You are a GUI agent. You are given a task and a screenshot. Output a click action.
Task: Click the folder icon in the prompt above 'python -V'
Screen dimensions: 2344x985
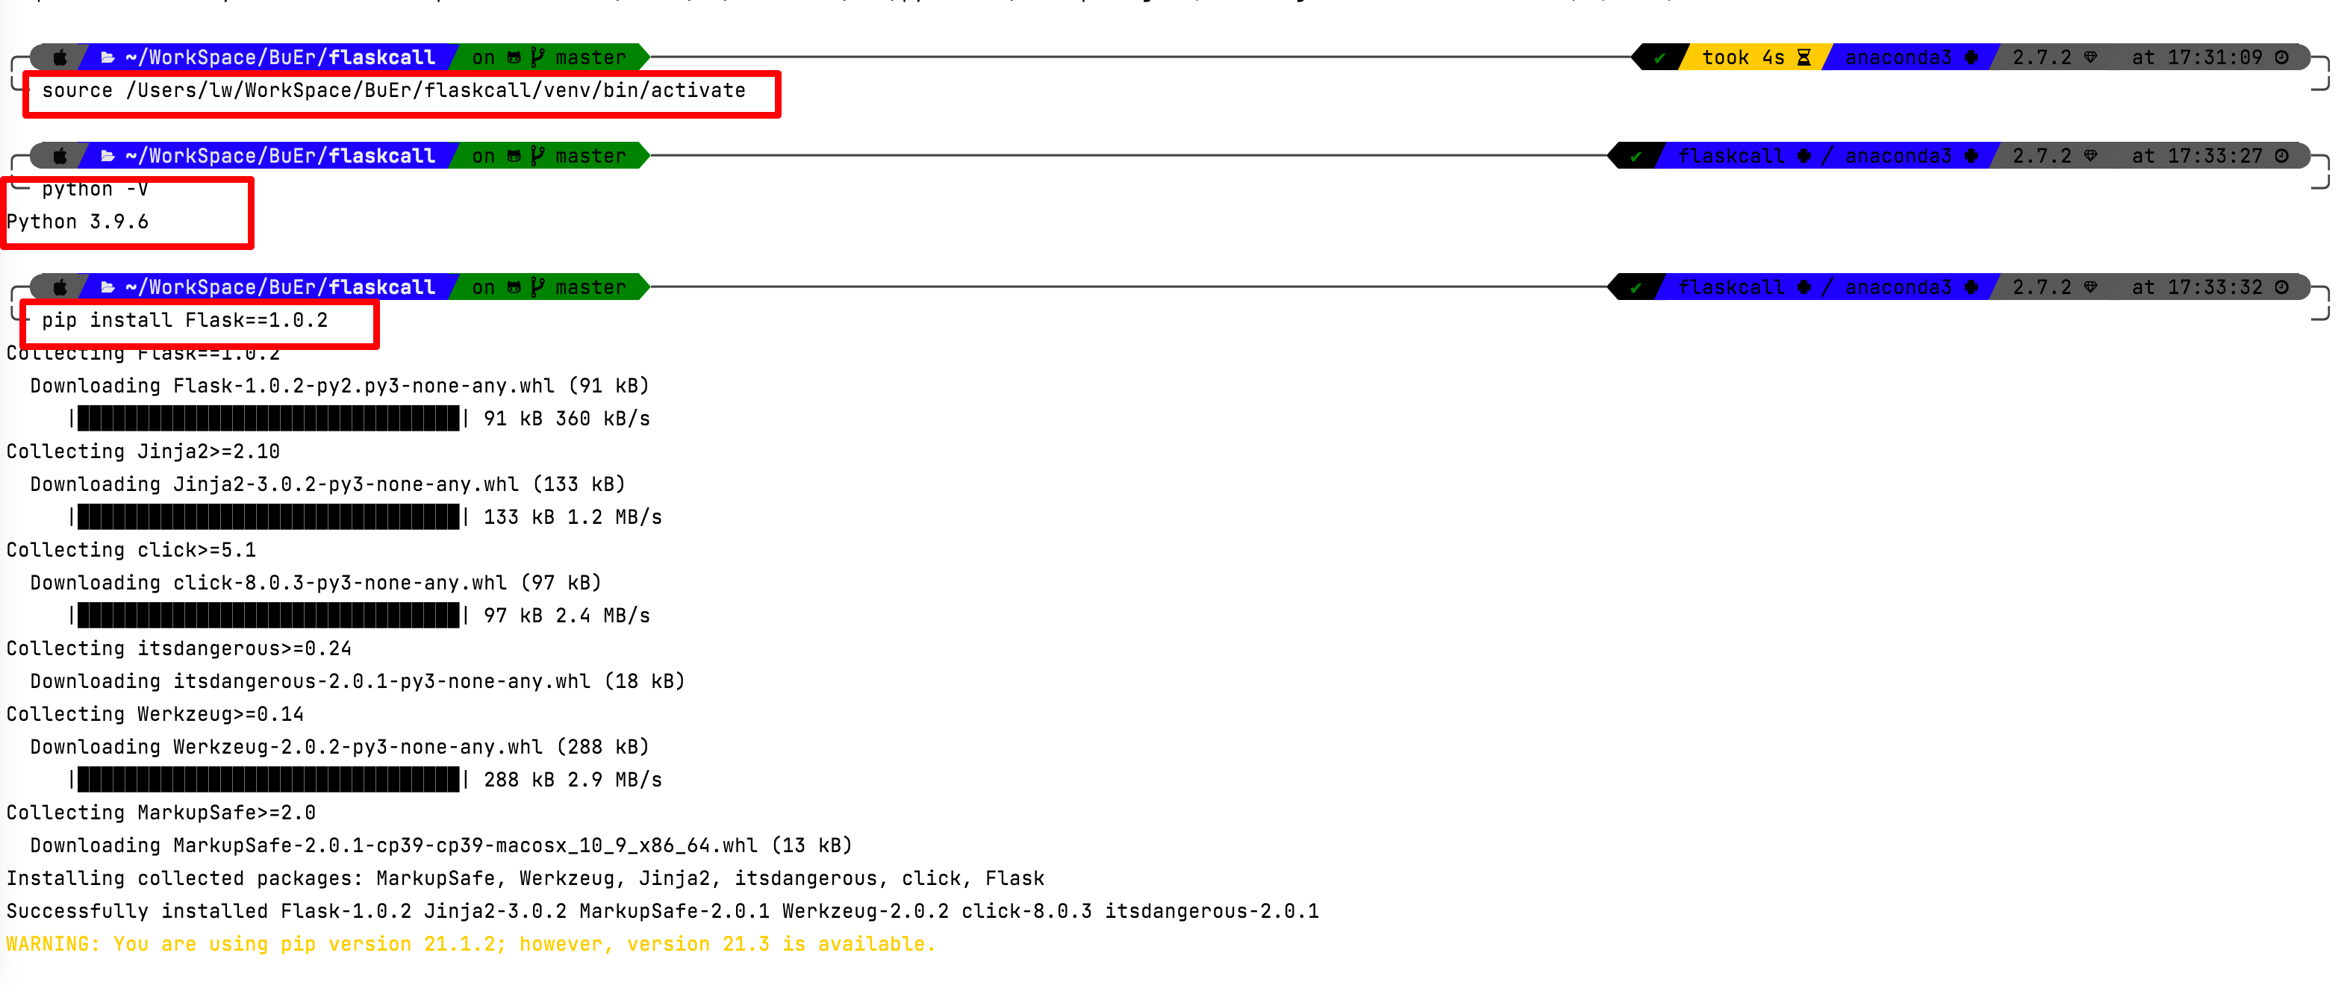107,157
